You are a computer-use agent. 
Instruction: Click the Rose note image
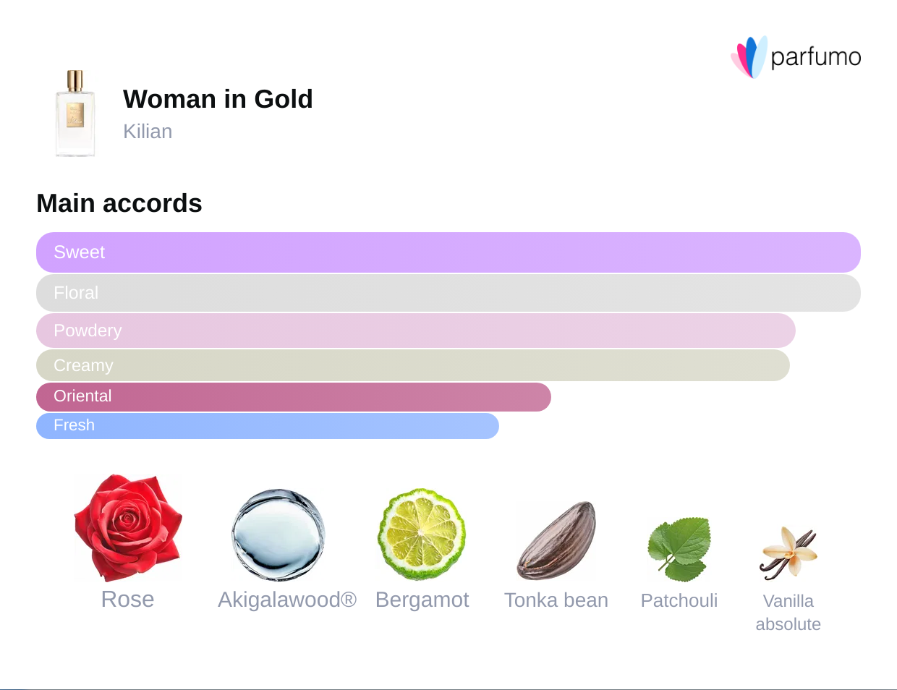(128, 527)
